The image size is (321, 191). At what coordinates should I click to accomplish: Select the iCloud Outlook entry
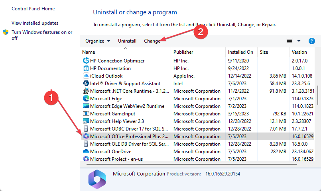(197, 76)
